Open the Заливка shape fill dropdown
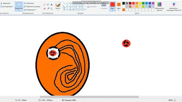The image size is (182, 102). [92, 7]
